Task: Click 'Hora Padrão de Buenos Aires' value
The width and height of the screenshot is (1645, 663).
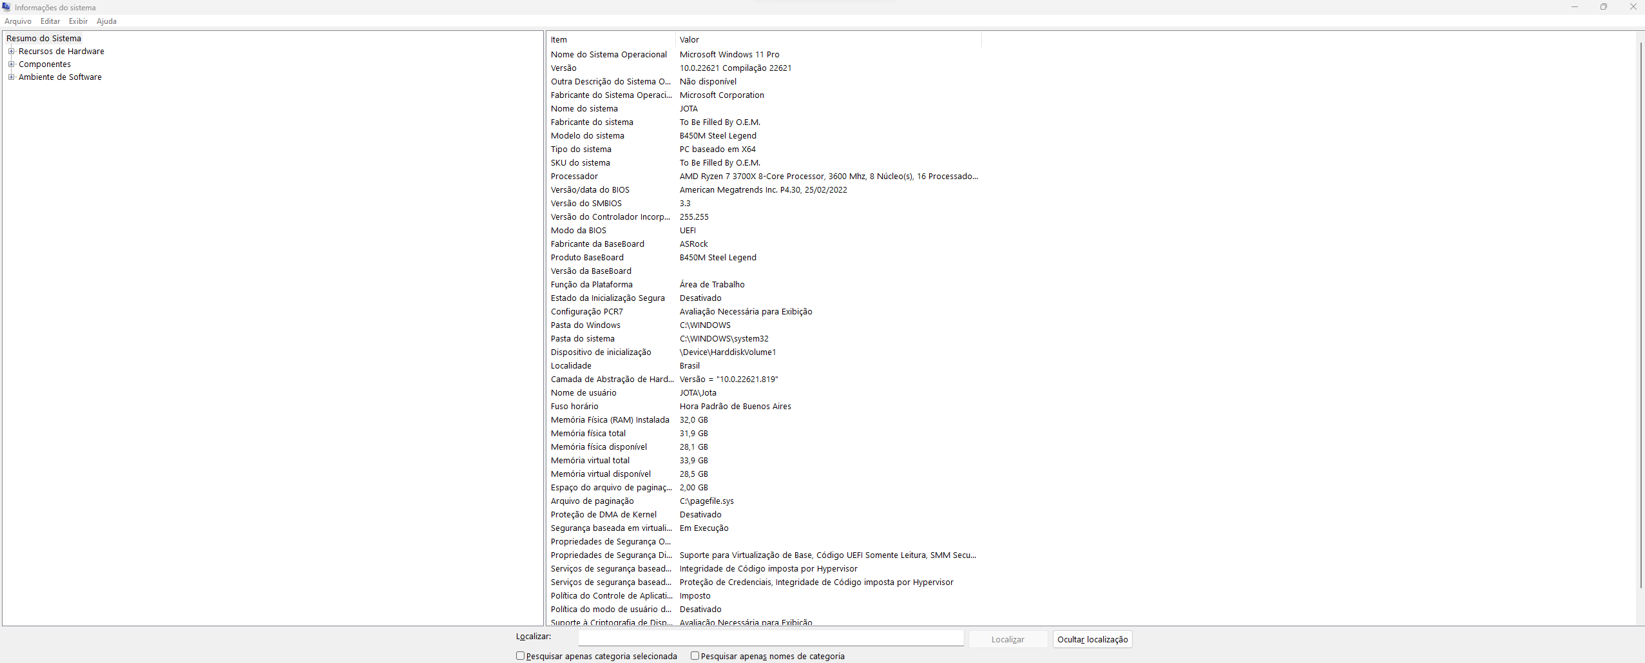Action: pos(735,406)
